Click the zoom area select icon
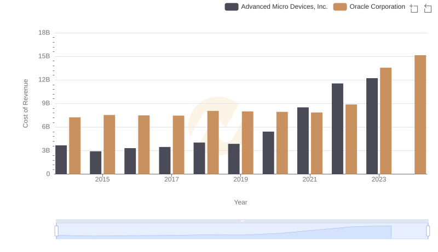This screenshot has height=252, width=438. pos(414,8)
